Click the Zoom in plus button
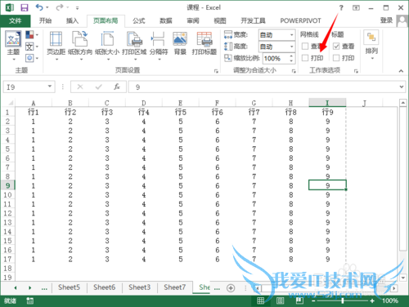This screenshot has height=307, width=409. 372,300
